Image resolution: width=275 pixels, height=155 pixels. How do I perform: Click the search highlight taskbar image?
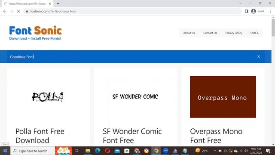click(64, 151)
